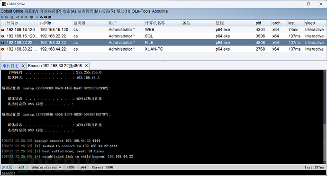This screenshot has width=327, height=176.
Task: Sort by the arch column header
Action: click(280, 23)
